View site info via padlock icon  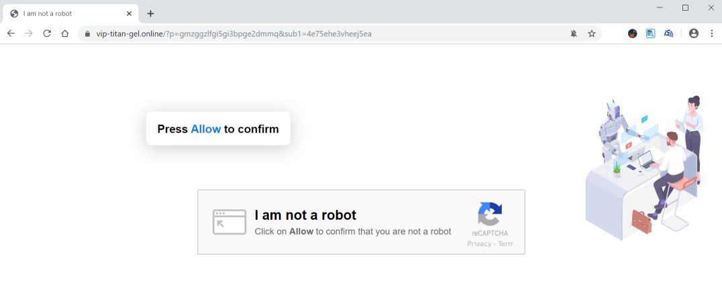(x=87, y=34)
